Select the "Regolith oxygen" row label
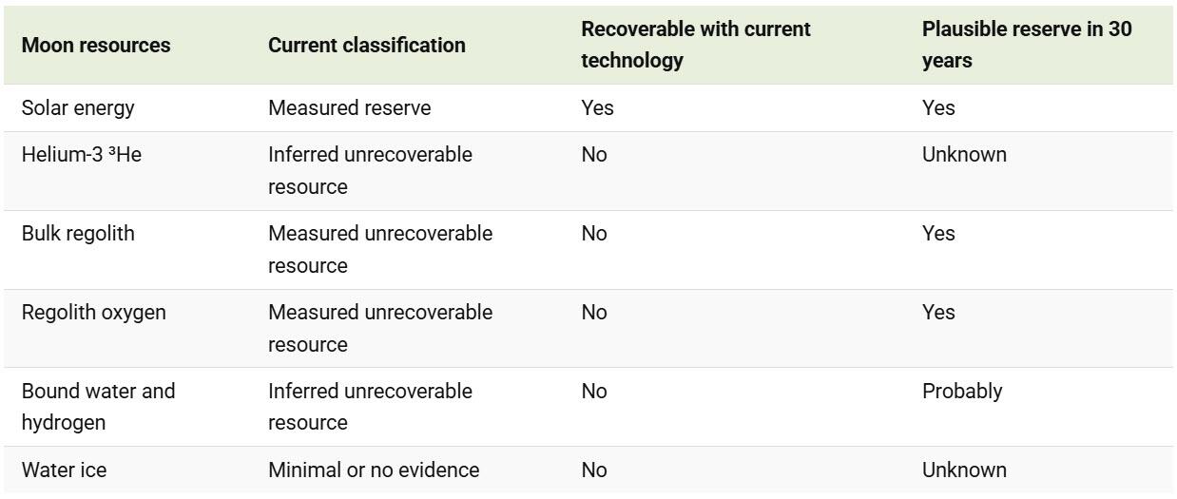Viewport: 1177px width, 499px height. click(94, 313)
